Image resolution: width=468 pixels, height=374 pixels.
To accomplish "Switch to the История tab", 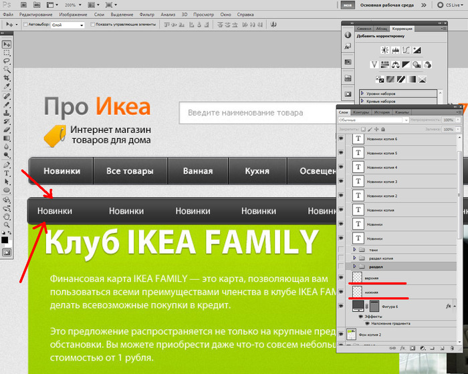I will click(x=382, y=112).
